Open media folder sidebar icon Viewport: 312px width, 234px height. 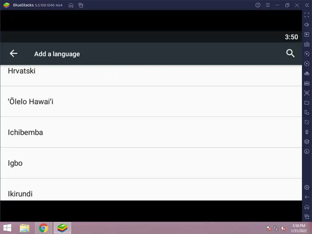(x=307, y=103)
